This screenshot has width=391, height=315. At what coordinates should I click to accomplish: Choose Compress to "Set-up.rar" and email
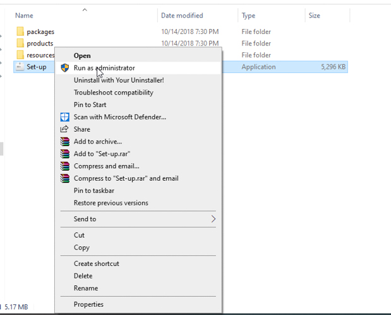pos(138,178)
